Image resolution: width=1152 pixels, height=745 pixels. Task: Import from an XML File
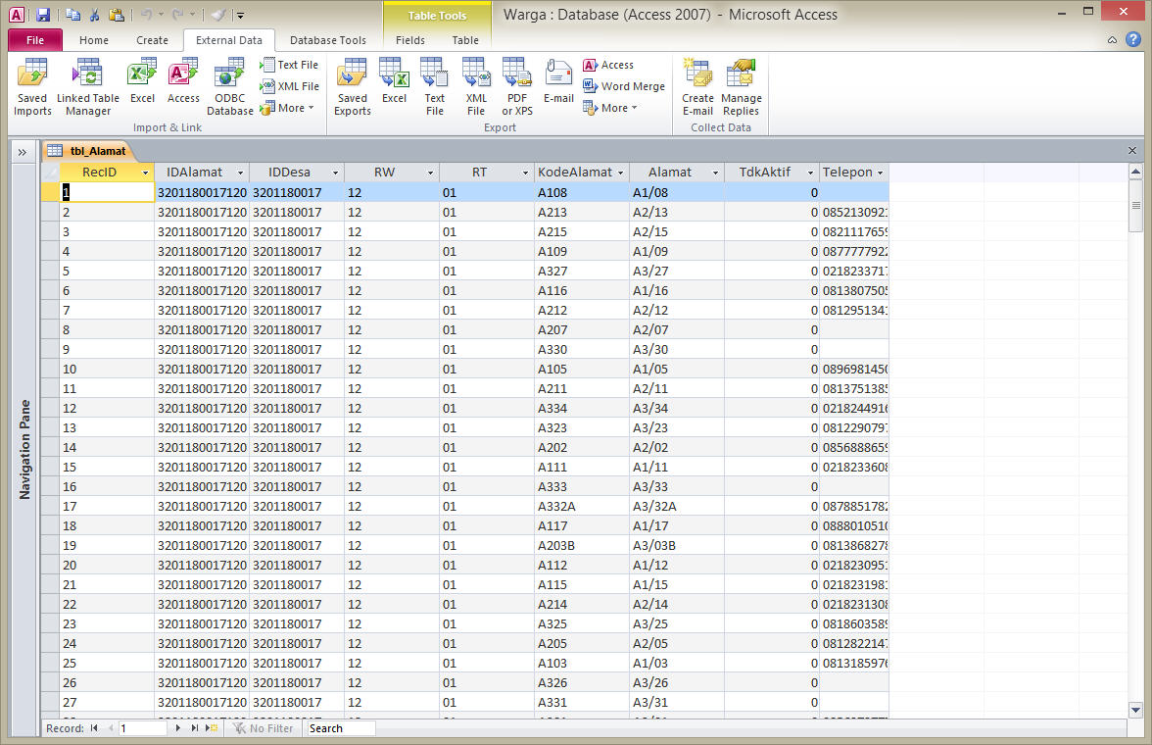tap(290, 86)
